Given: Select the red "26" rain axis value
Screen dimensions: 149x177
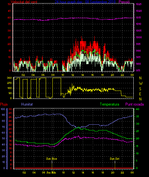Looking at the screenshot, I should pos(10,117).
